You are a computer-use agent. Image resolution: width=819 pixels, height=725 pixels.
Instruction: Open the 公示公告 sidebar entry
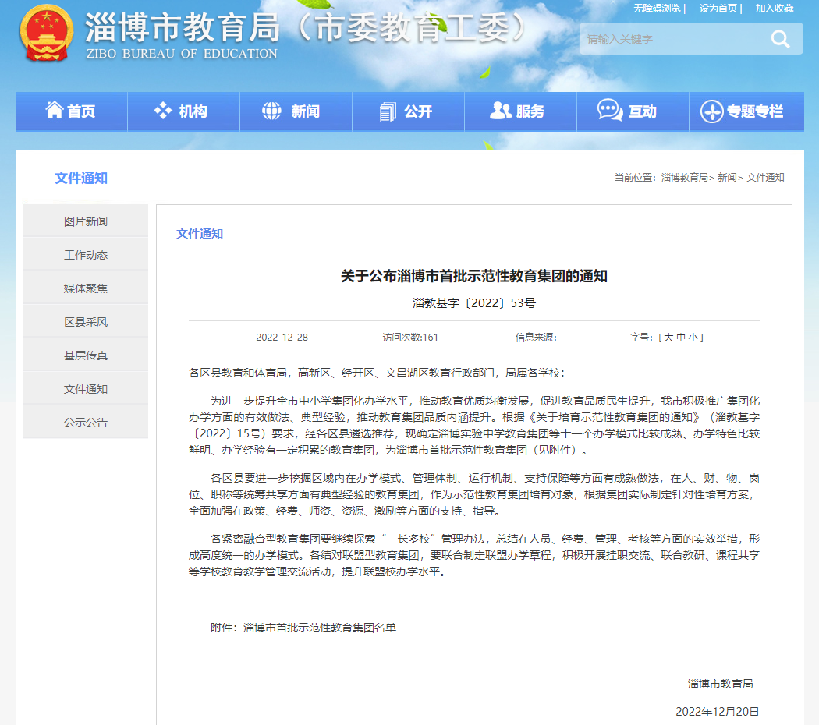(x=85, y=422)
